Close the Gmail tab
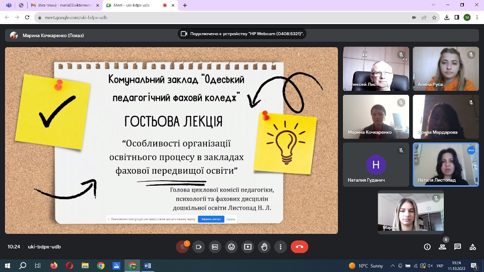Viewport: 484px width, 272px height. [x=97, y=5]
